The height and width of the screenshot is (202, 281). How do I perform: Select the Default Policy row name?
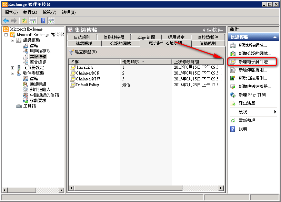click(88, 85)
